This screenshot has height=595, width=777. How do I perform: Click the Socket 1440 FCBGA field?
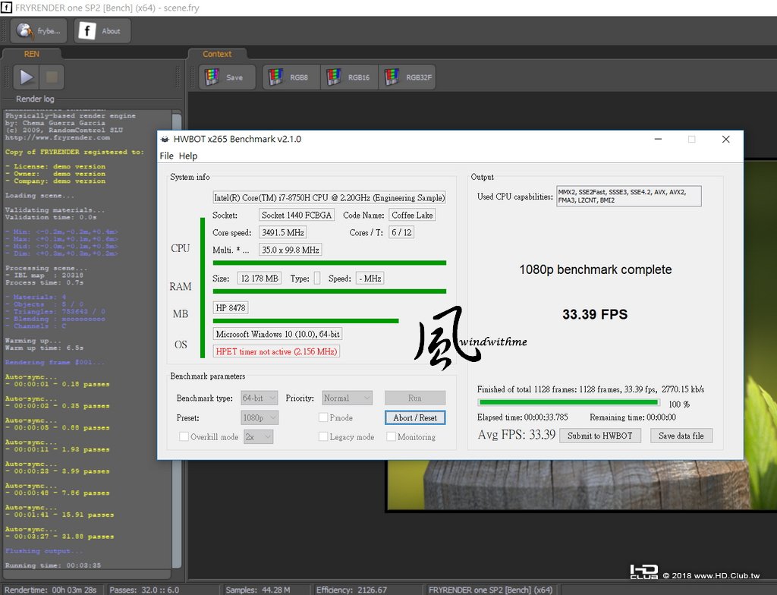tap(297, 216)
